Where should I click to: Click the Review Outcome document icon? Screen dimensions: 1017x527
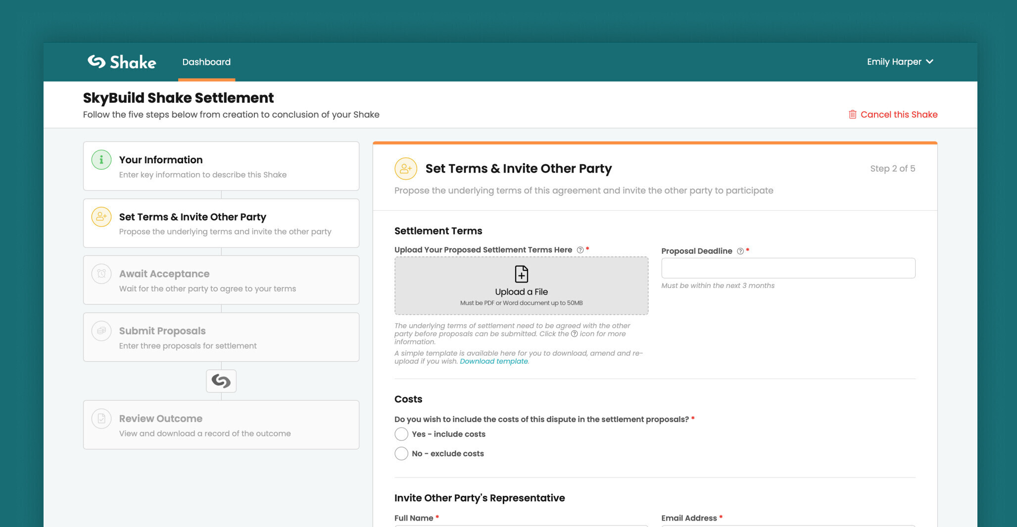[101, 418]
